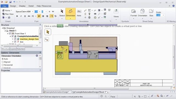This screenshot has width=176, height=99.
Task: Collapse the Sheet 1 tree node
Action: coord(5,31)
